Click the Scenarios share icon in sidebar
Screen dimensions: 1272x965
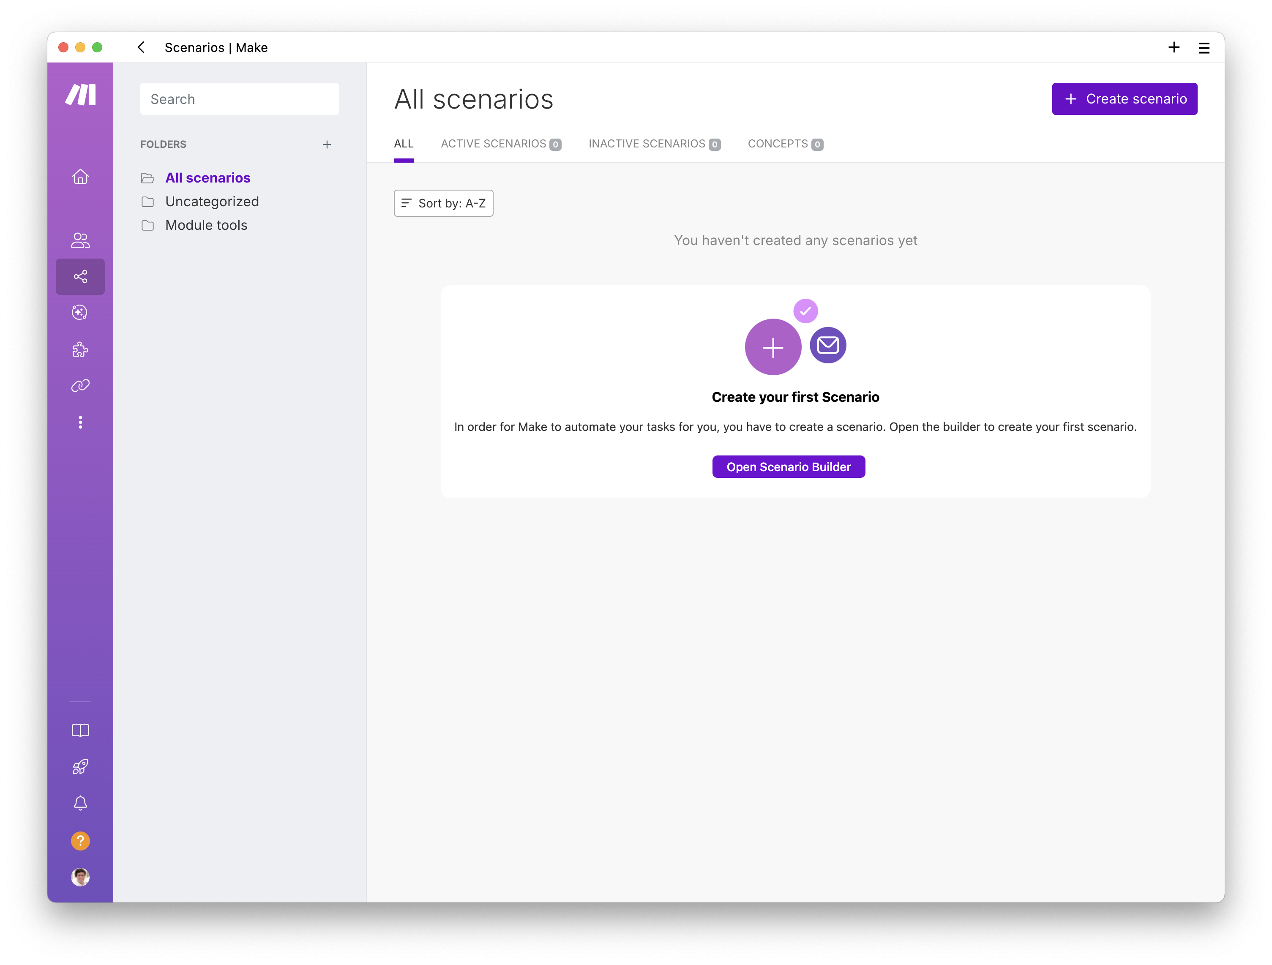[80, 276]
